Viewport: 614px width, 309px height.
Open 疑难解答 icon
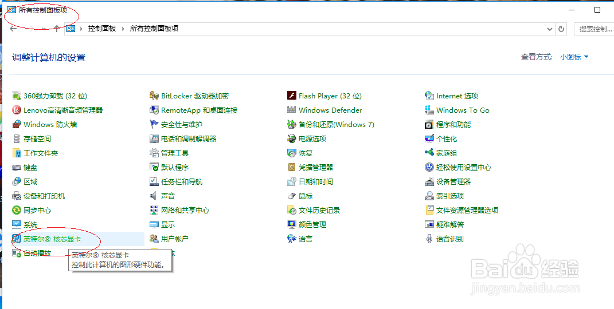429,225
